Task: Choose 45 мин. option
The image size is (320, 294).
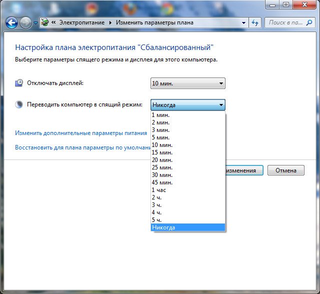Action: coord(188,182)
